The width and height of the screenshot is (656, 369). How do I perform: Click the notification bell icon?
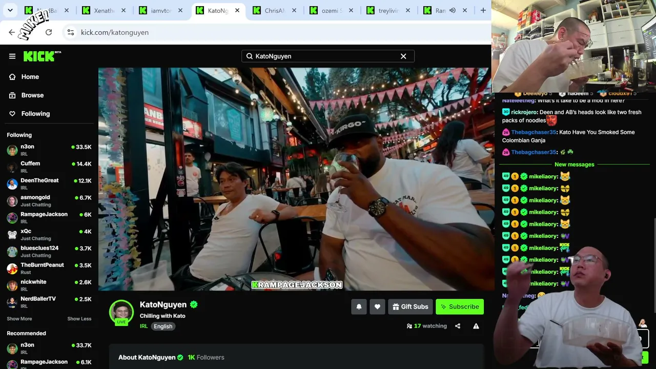[x=359, y=306]
